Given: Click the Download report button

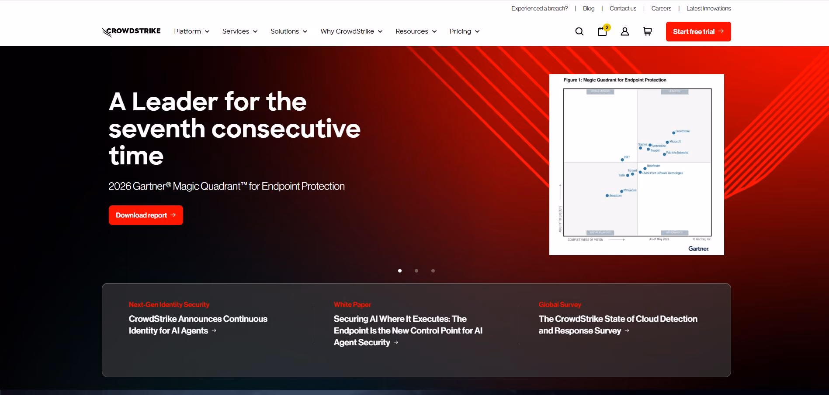Looking at the screenshot, I should pyautogui.click(x=146, y=215).
